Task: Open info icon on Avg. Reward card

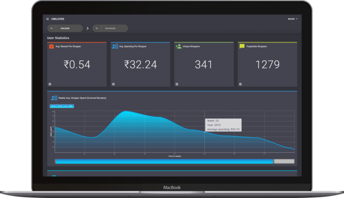Action: coord(50,84)
